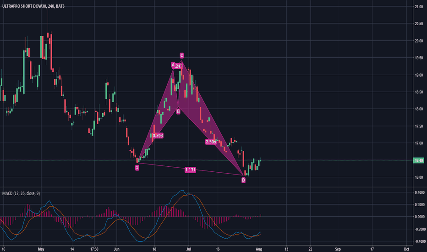Click the 17.00 price axis label
The height and width of the screenshot is (252, 427).
click(x=419, y=143)
